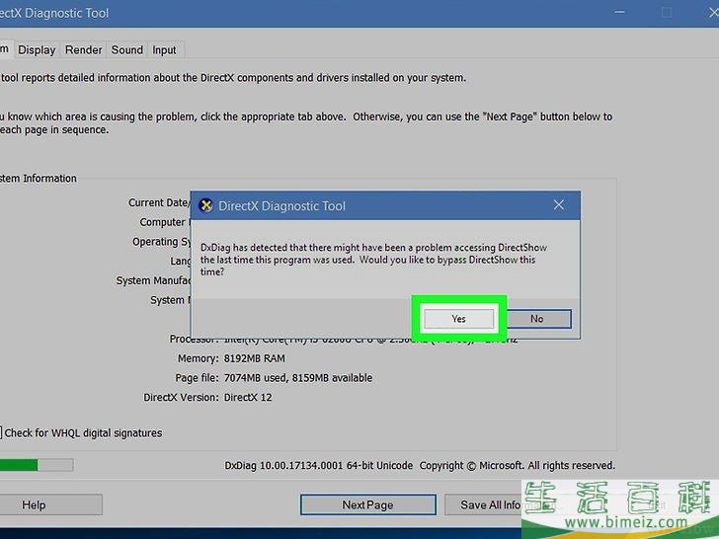Click the dialog's DirectX Diagnostic Tool title bar

click(x=375, y=206)
